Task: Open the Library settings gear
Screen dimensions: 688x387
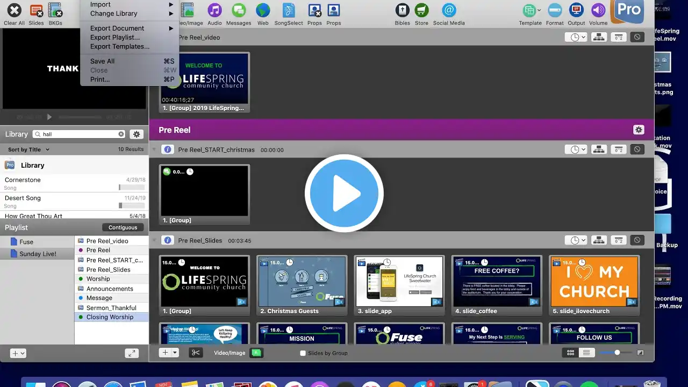Action: [x=137, y=134]
